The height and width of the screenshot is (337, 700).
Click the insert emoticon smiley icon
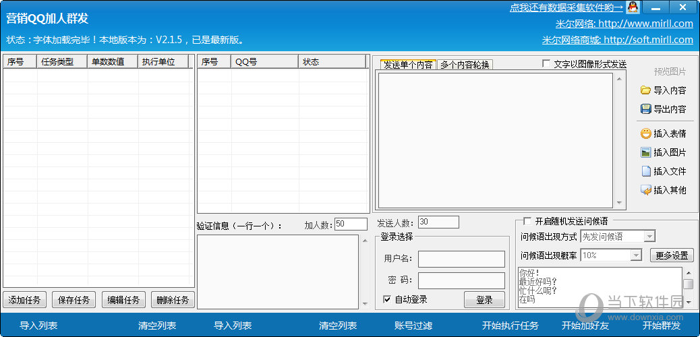645,133
